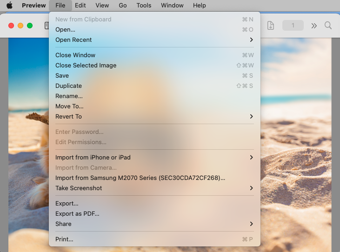Select Rename... menu item
Image resolution: width=340 pixels, height=252 pixels.
point(154,96)
